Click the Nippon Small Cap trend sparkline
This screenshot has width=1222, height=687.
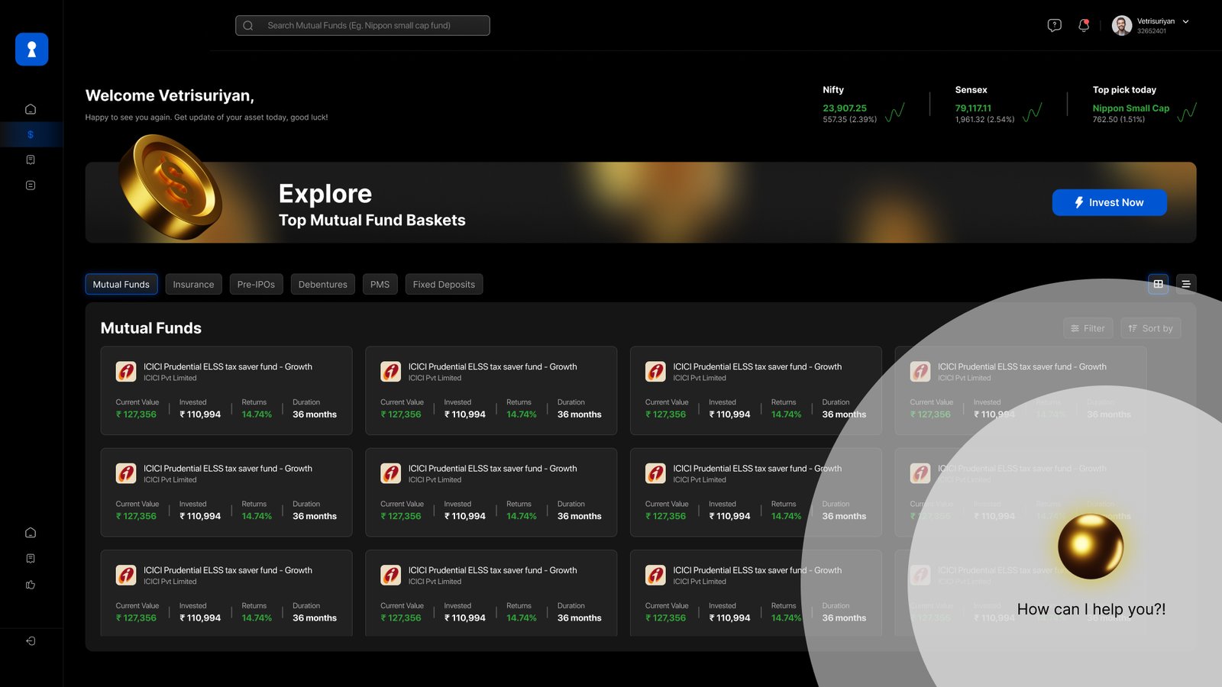pos(1187,113)
